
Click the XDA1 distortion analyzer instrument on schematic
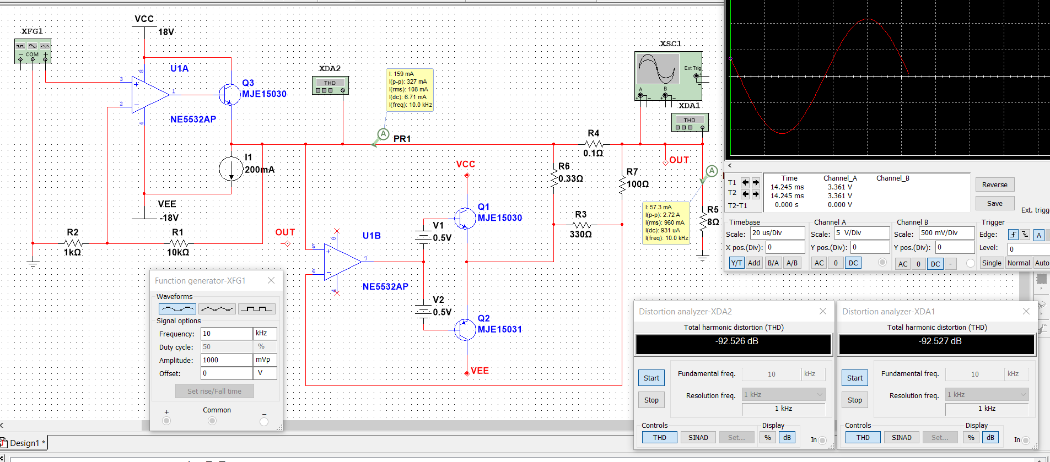690,122
